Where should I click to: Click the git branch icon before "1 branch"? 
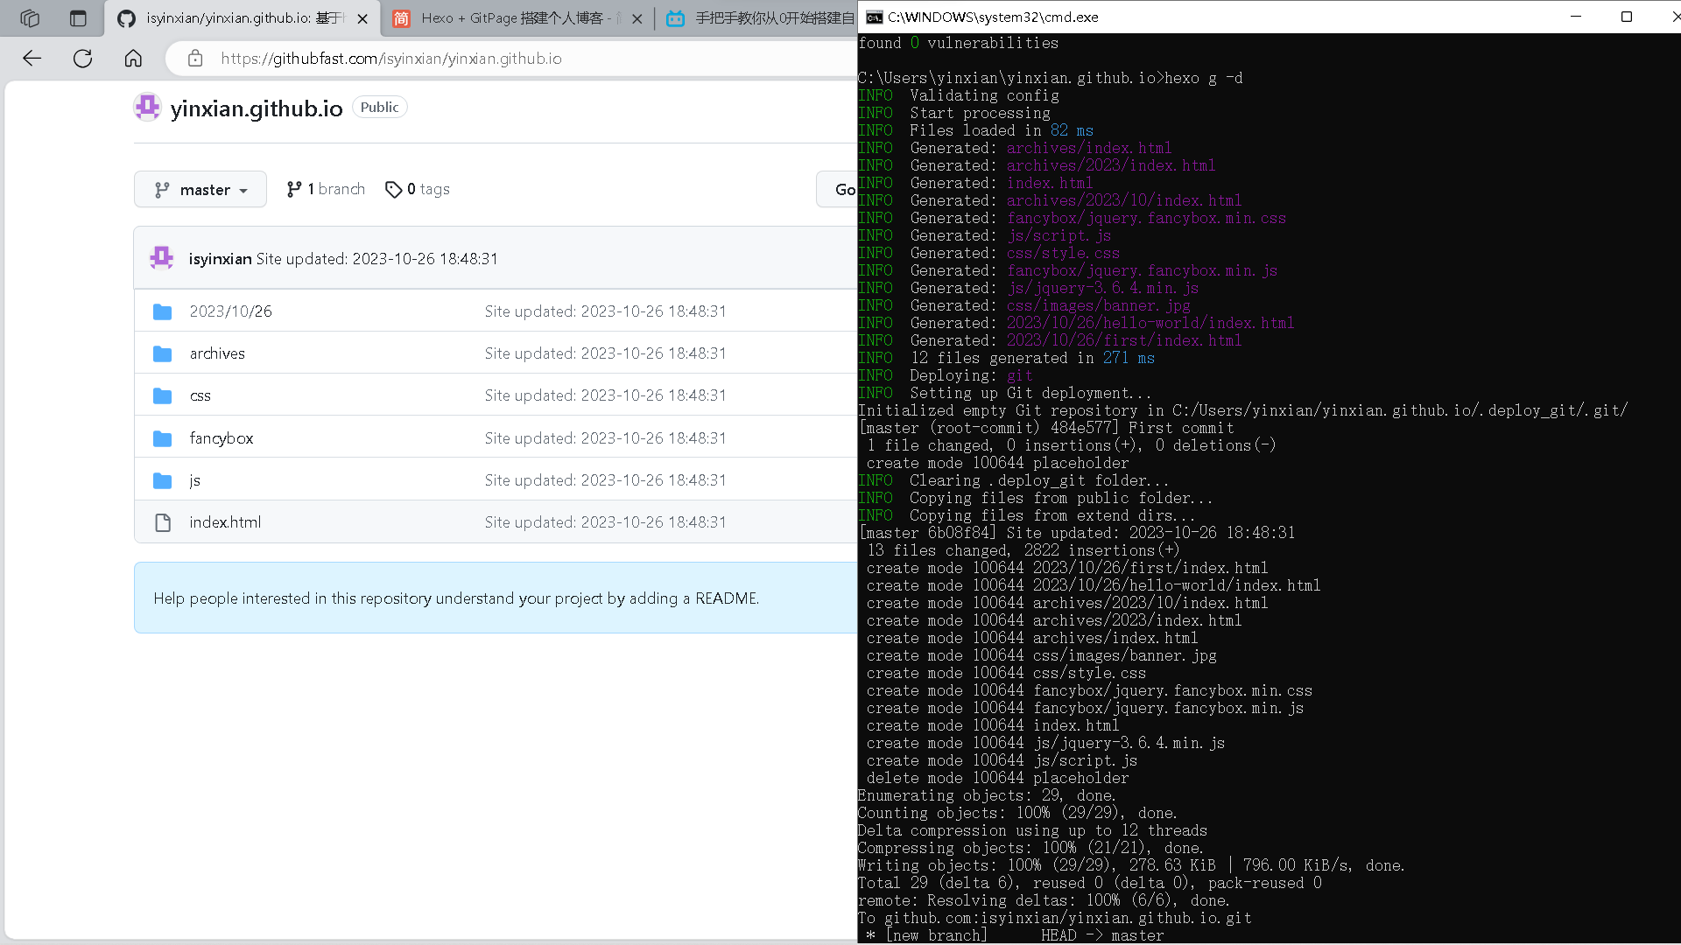[x=294, y=189]
